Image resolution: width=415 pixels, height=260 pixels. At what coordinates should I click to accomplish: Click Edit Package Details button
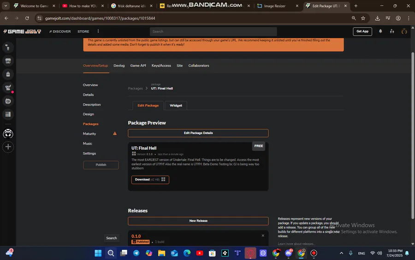pos(198,133)
